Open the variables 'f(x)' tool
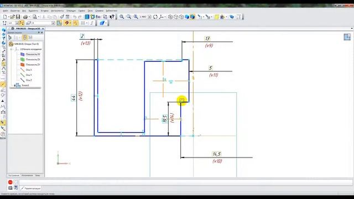Screen dimensions: 354x199 coord(98,17)
